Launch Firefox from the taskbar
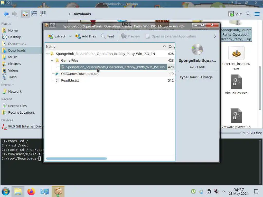 coord(31,191)
